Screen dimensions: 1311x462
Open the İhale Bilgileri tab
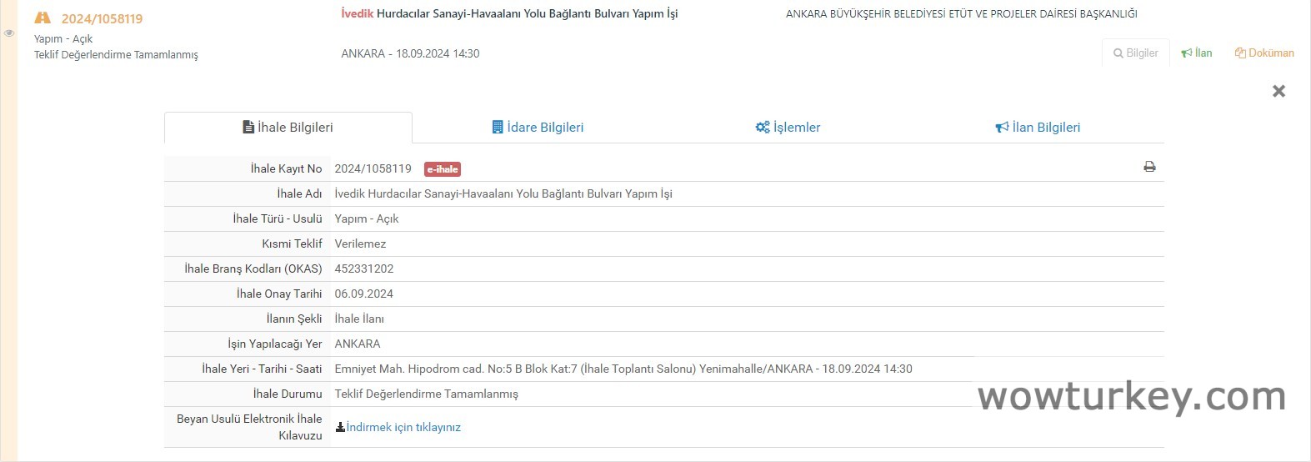click(x=288, y=128)
